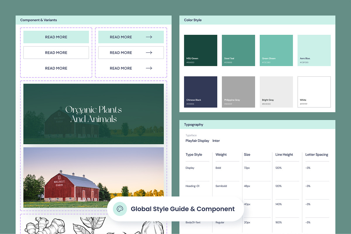Click the 120% line height in Display row

[x=278, y=168]
